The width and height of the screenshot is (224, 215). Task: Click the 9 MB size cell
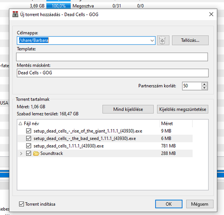pyautogui.click(x=166, y=131)
